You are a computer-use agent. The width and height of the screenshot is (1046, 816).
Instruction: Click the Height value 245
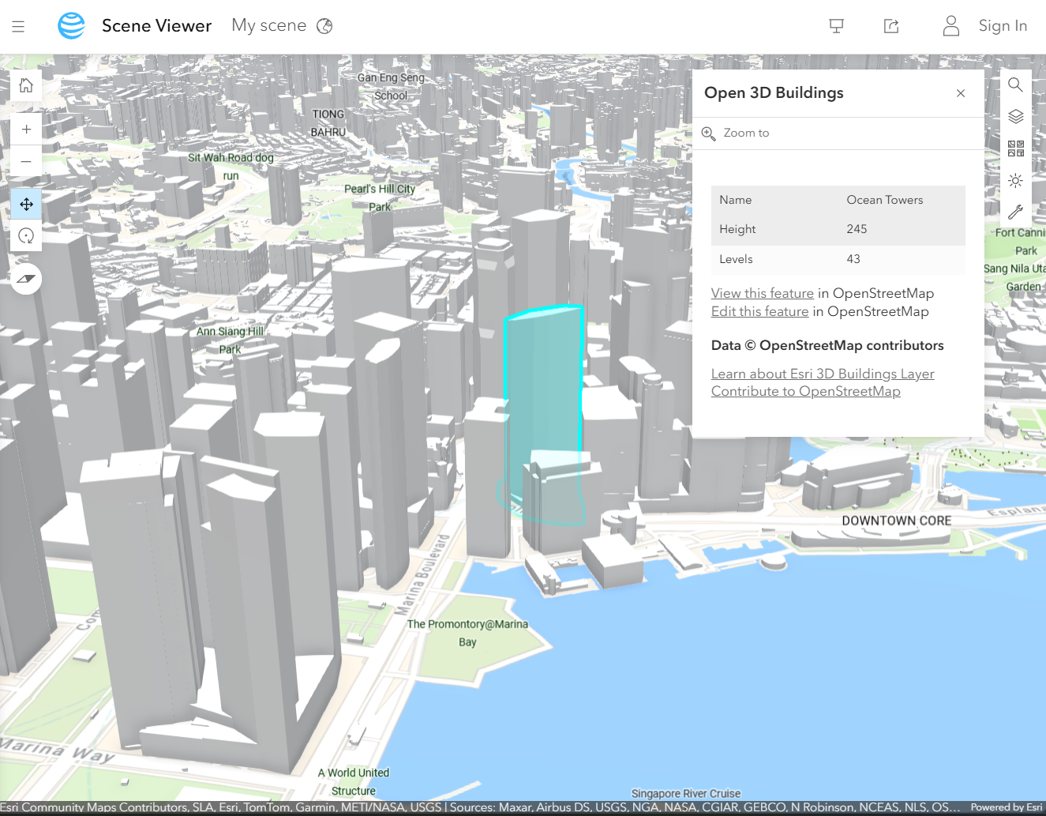pyautogui.click(x=857, y=229)
